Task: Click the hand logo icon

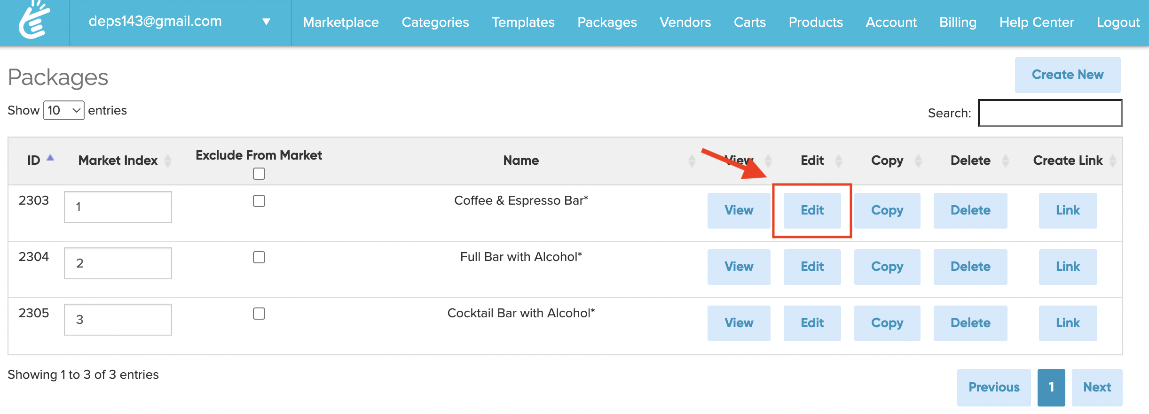Action: click(34, 21)
